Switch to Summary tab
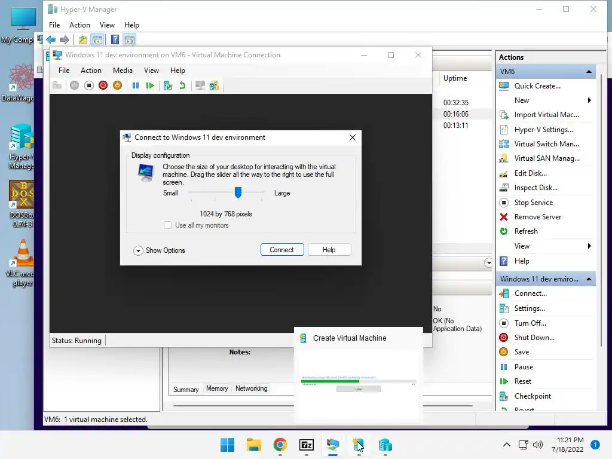 coord(186,389)
